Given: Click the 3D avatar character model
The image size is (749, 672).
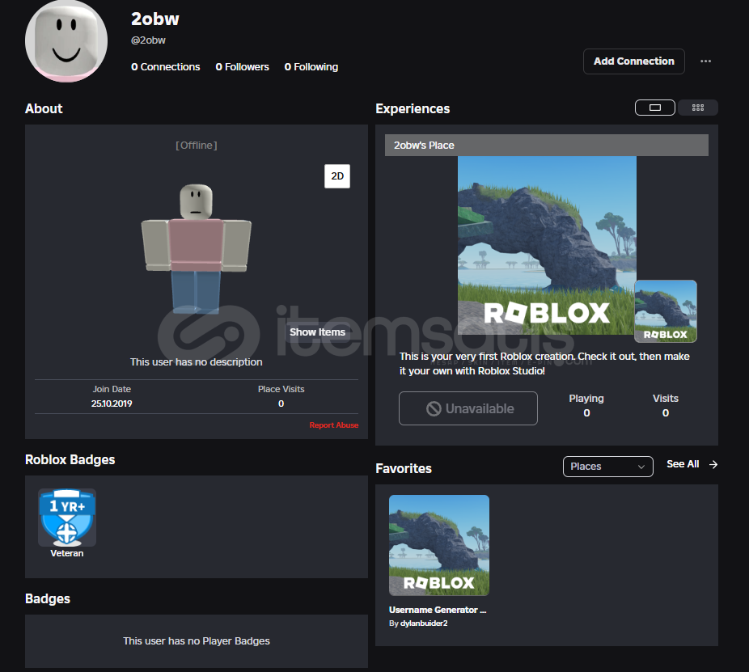Looking at the screenshot, I should [x=197, y=248].
